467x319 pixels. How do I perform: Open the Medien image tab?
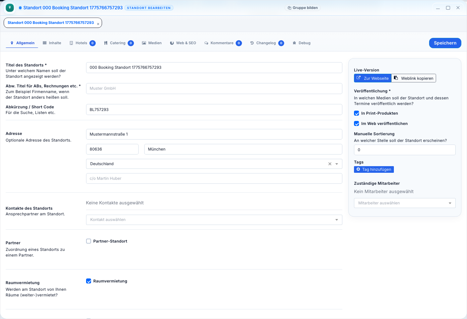[x=152, y=43]
